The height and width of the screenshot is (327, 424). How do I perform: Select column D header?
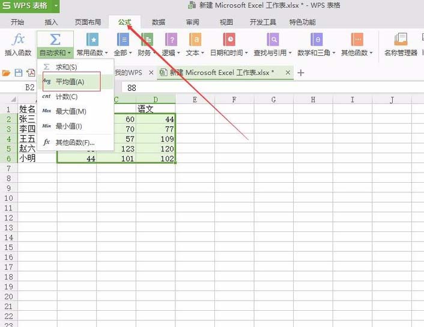click(156, 100)
